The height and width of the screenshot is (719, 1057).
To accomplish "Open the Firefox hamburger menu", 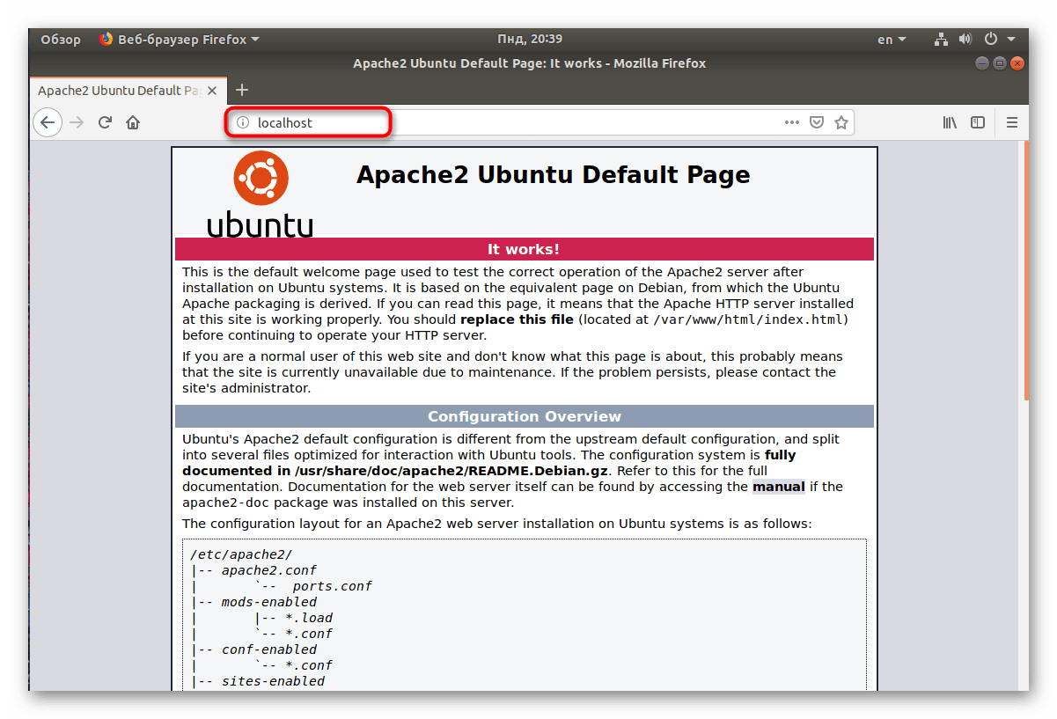I will (x=1012, y=122).
